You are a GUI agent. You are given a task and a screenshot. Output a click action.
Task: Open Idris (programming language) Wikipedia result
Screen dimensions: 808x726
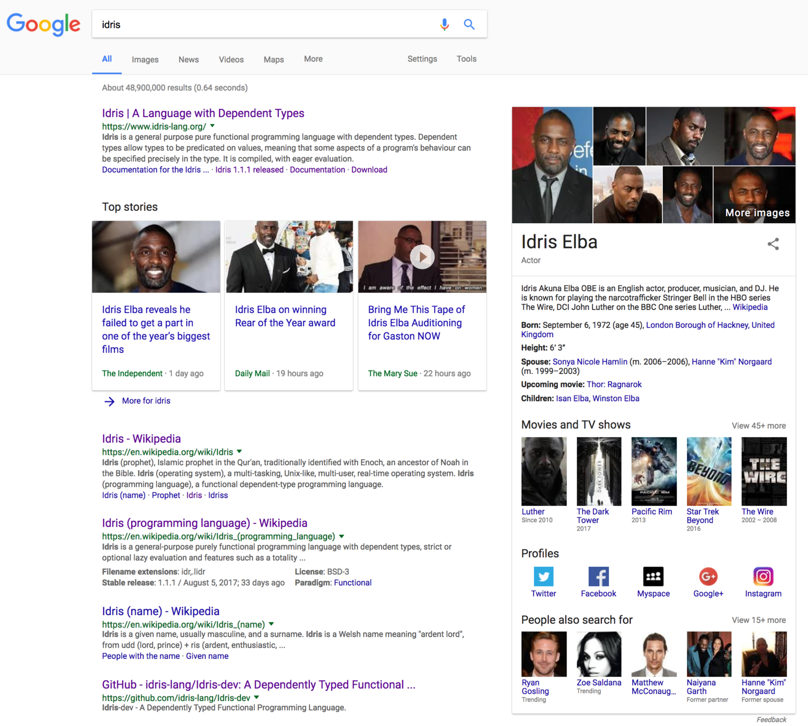(x=205, y=523)
